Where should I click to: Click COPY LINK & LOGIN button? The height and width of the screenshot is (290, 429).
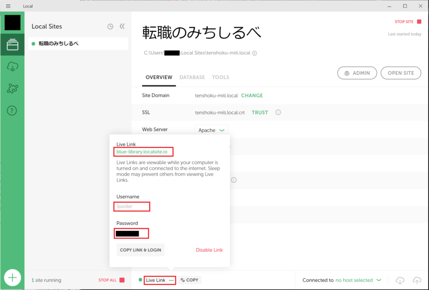click(x=141, y=250)
